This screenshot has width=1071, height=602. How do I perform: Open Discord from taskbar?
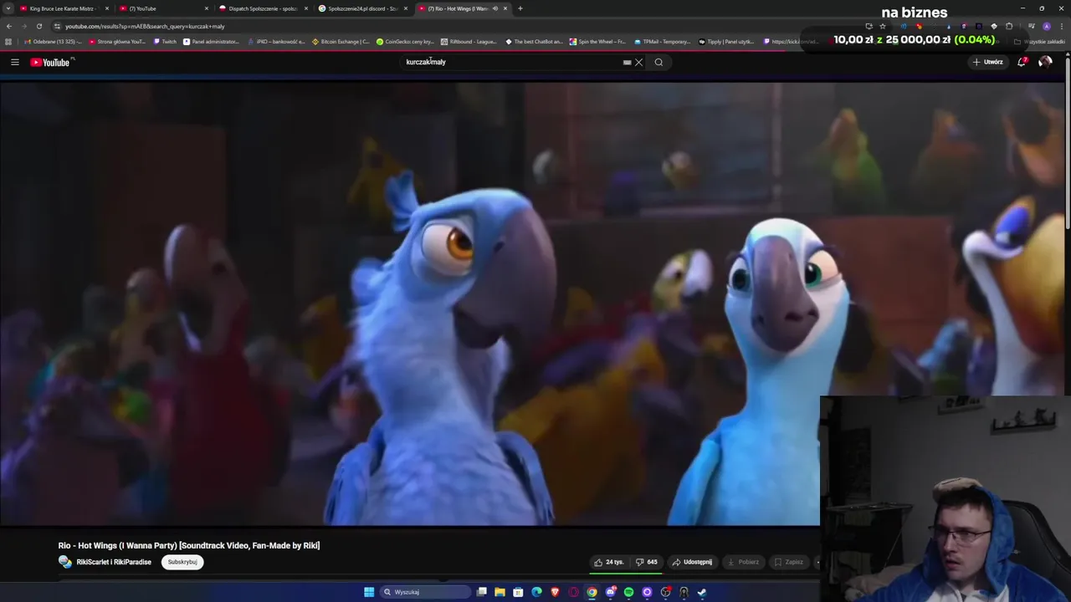coord(610,592)
